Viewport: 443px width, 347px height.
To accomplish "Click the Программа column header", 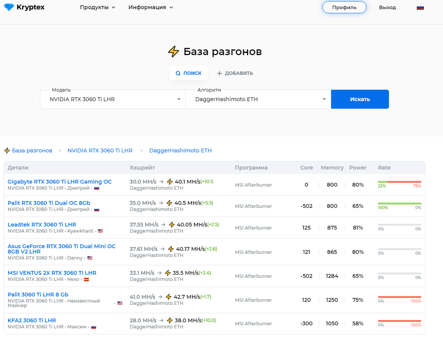I will (251, 168).
